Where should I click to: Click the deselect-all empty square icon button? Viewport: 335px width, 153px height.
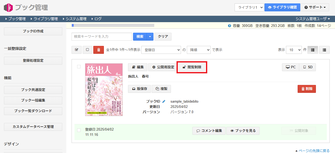pos(87,50)
